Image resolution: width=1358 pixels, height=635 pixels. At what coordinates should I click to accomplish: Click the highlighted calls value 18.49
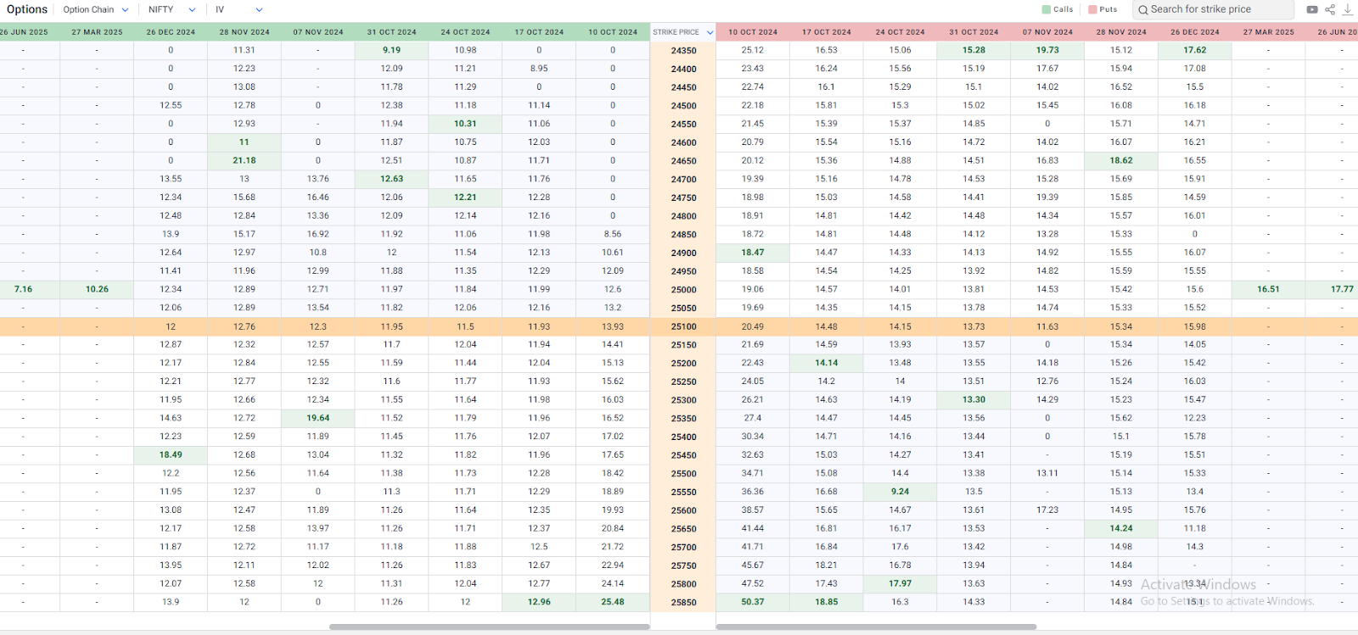[x=171, y=454]
